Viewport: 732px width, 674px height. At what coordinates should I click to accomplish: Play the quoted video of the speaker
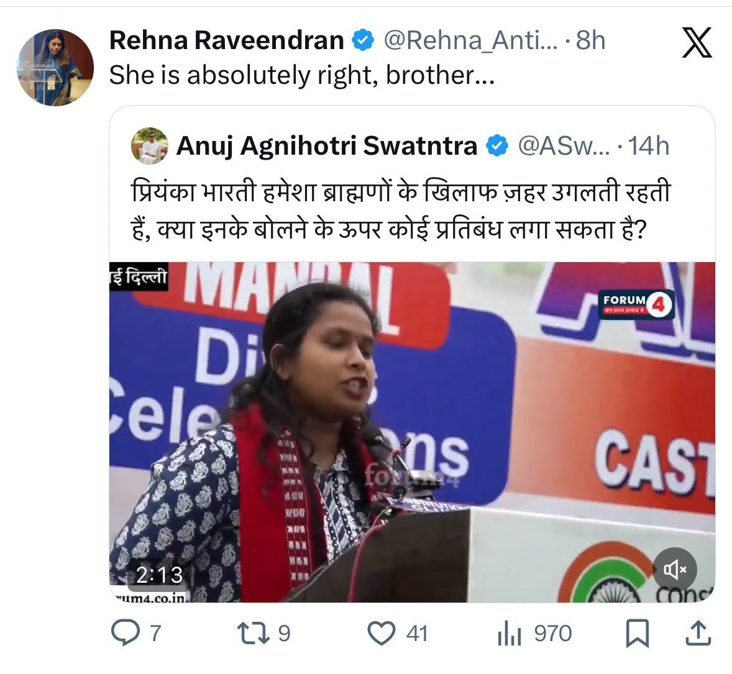[412, 432]
